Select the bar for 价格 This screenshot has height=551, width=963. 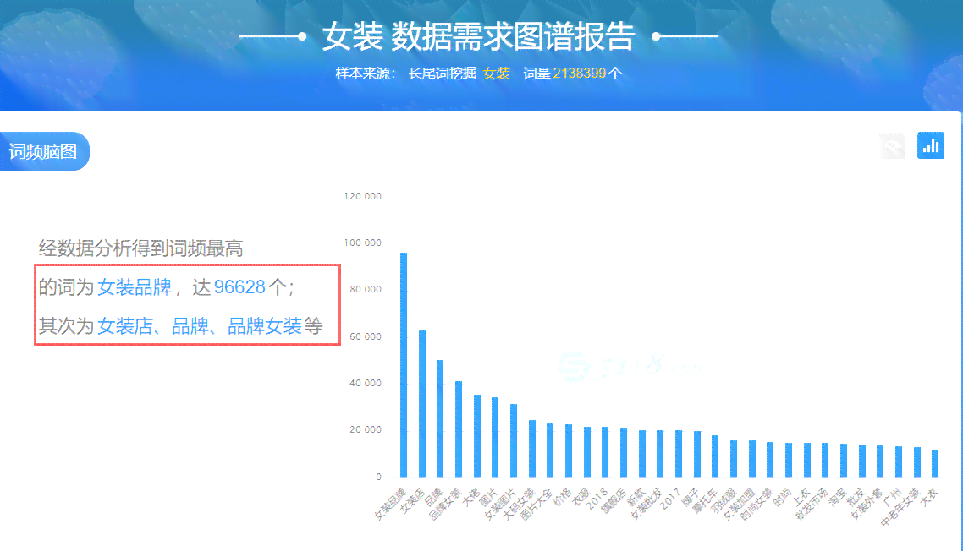click(569, 451)
